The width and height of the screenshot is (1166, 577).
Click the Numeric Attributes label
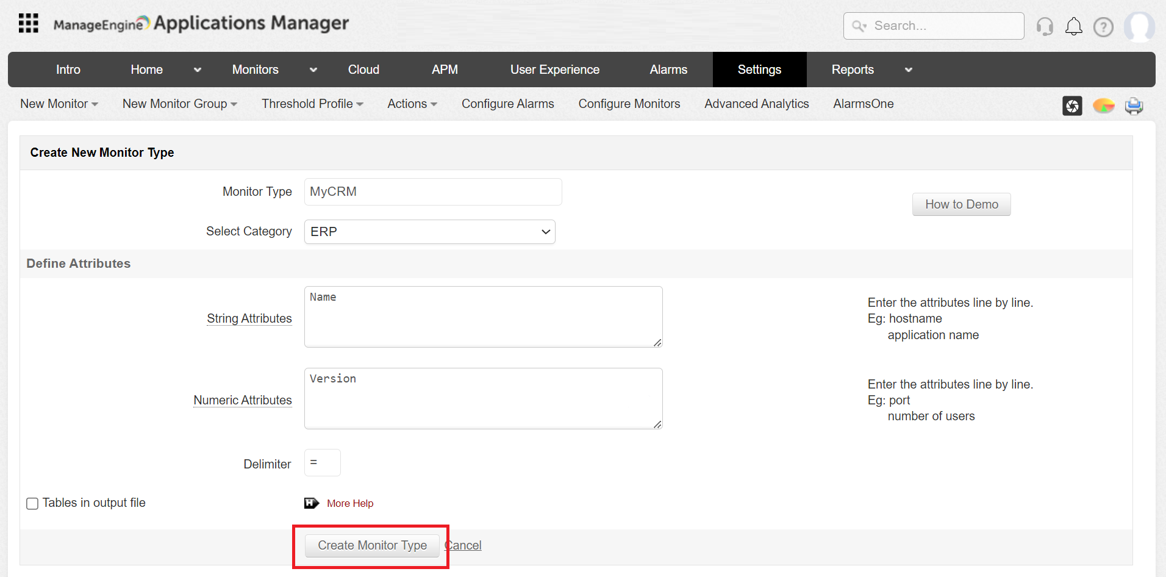pos(243,400)
